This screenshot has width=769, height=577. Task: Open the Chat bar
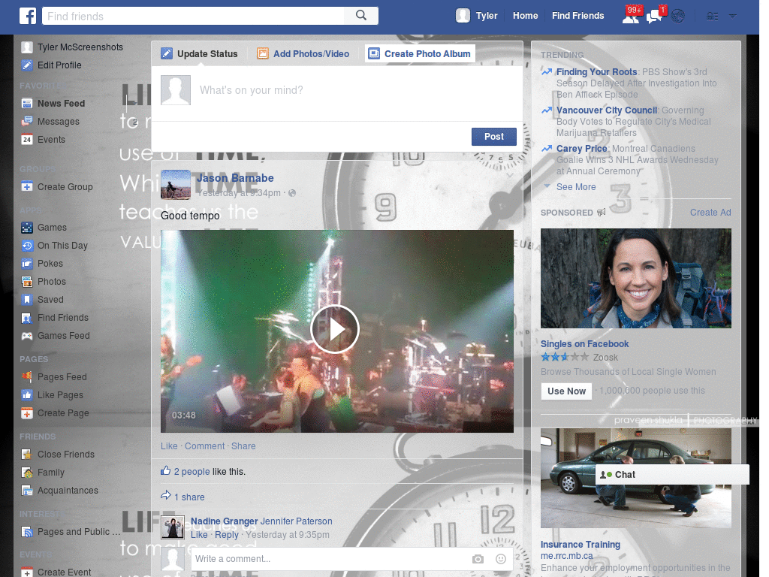point(672,475)
